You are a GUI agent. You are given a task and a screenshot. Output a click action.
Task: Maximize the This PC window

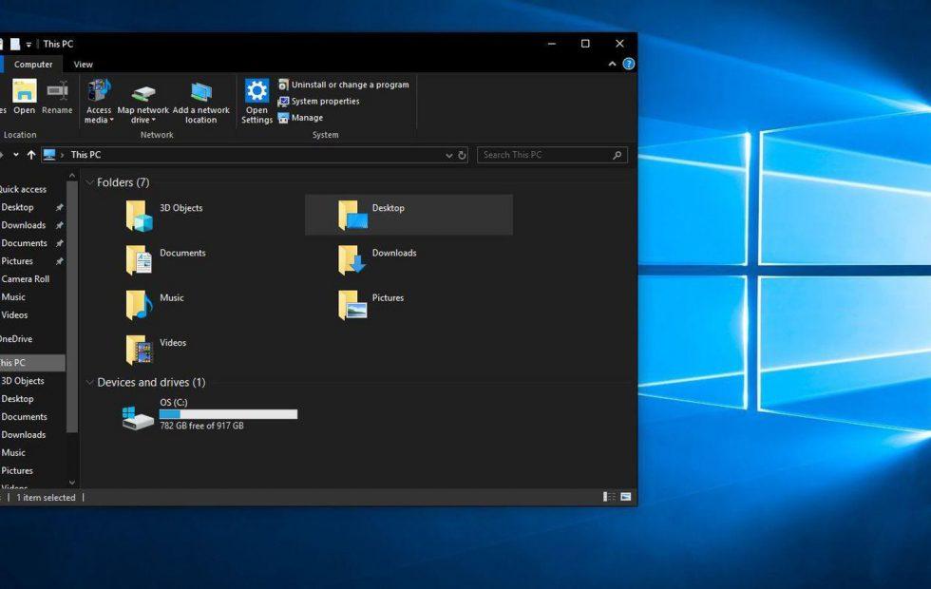pyautogui.click(x=585, y=44)
